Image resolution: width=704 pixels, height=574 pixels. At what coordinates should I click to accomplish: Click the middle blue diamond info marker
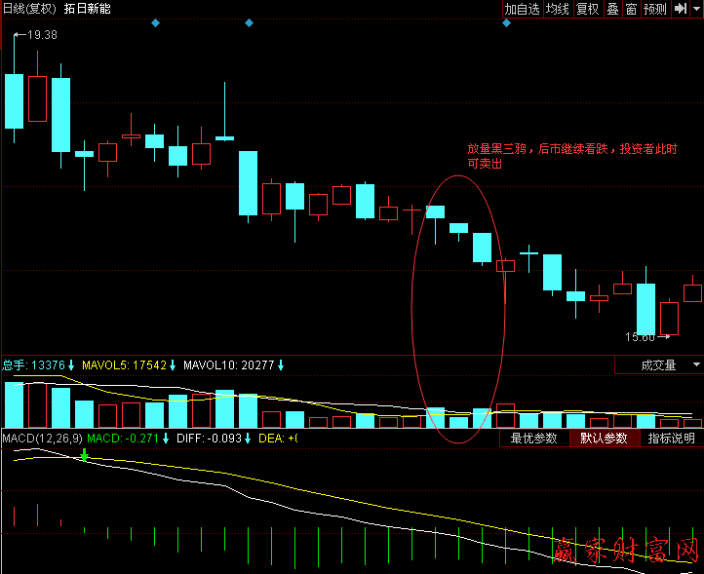pos(249,22)
